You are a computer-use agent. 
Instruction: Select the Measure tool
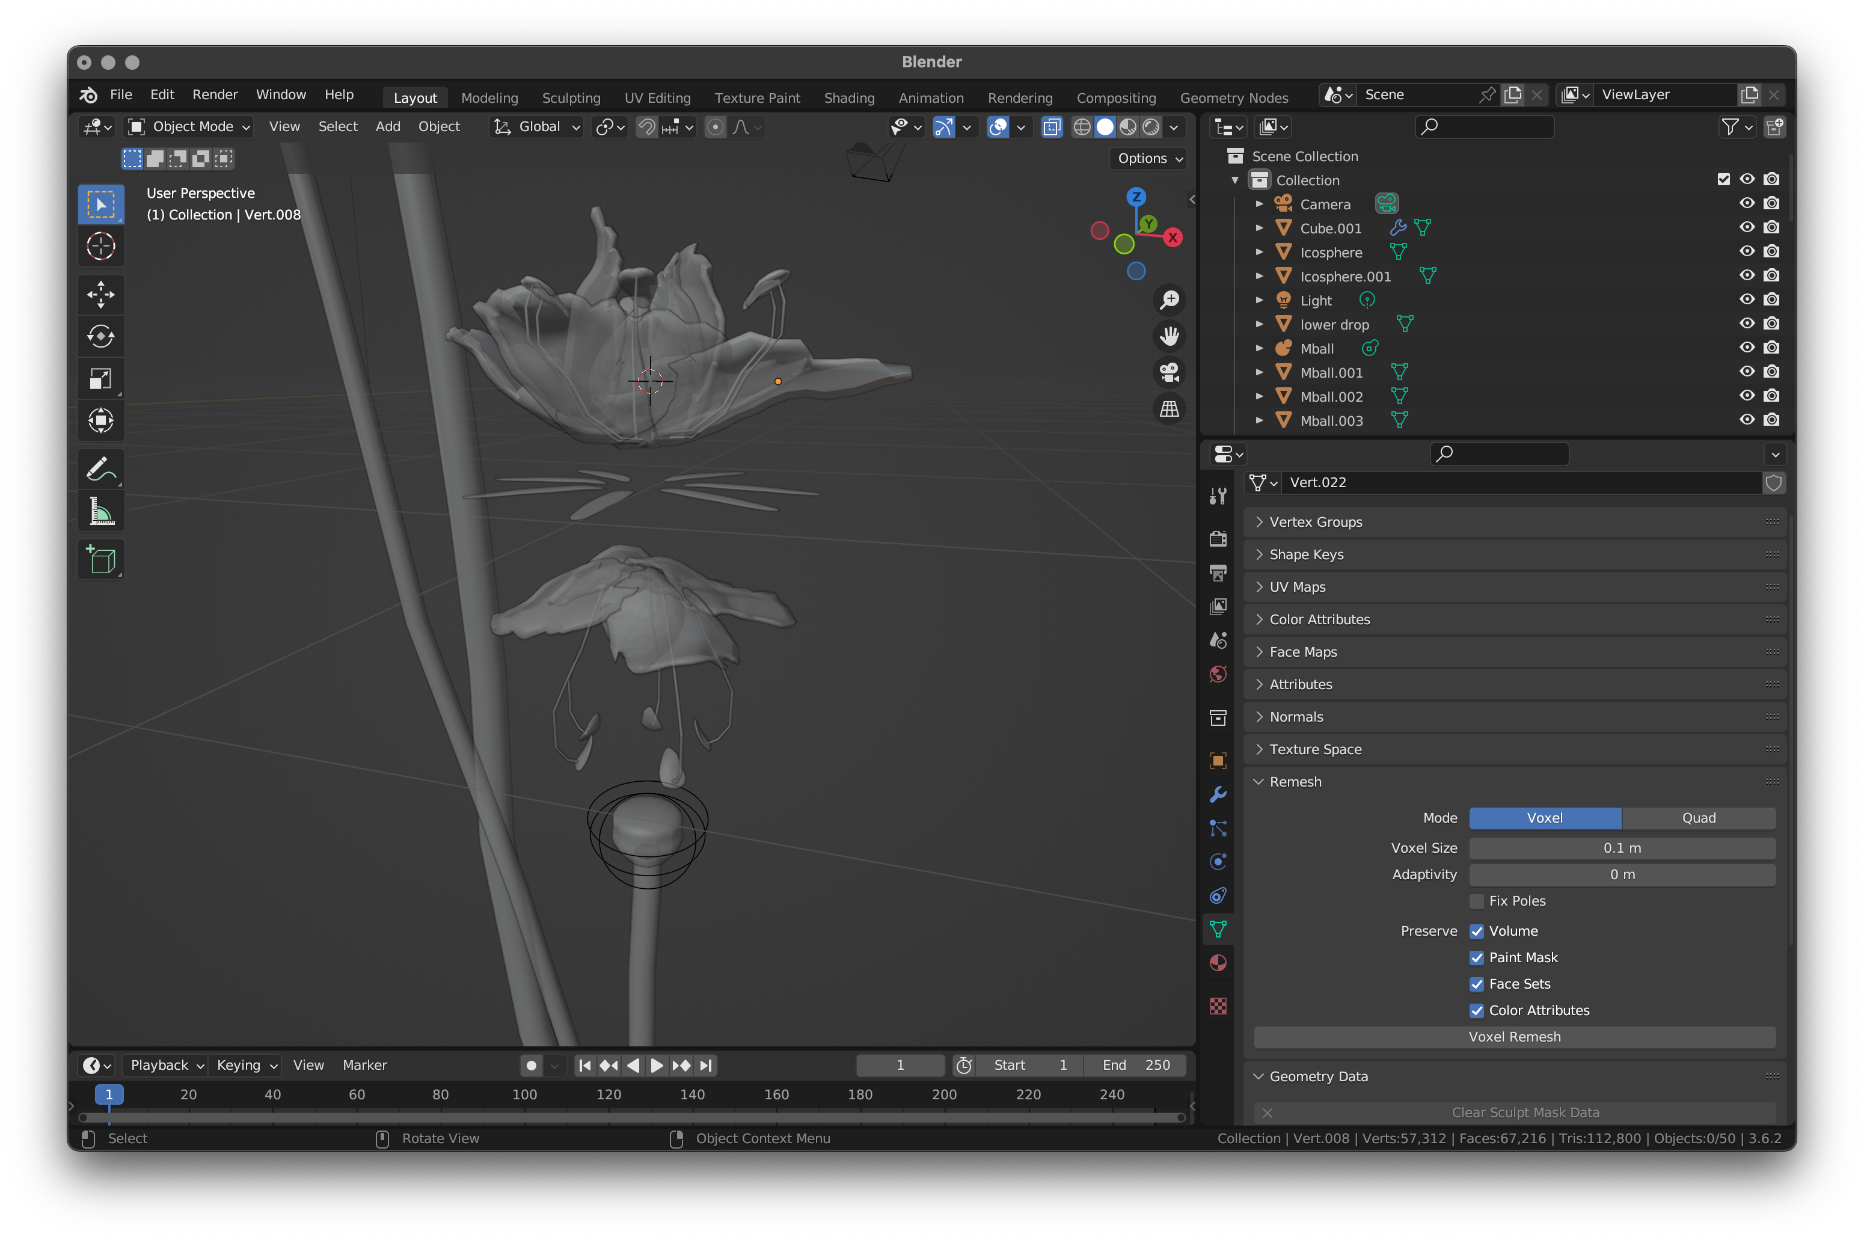click(100, 512)
